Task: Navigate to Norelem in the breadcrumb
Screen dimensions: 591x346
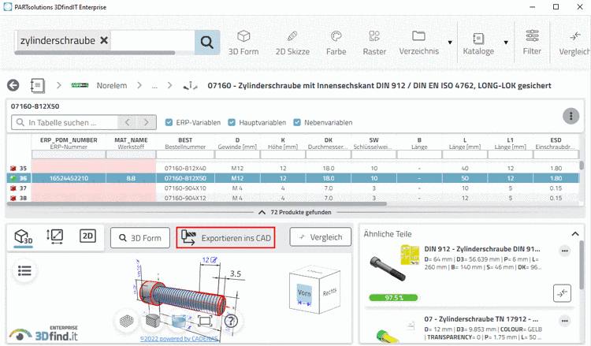Action: coord(112,86)
